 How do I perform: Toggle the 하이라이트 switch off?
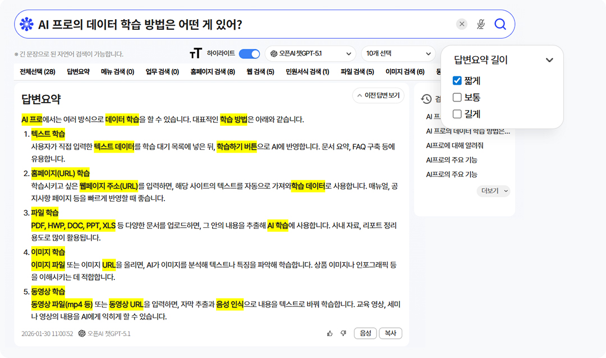[x=249, y=54]
